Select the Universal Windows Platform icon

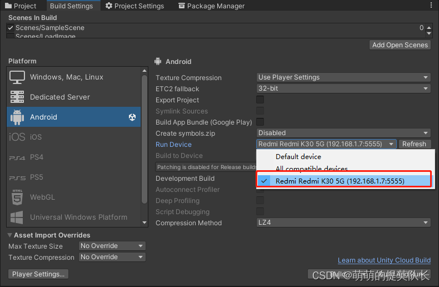(x=17, y=217)
